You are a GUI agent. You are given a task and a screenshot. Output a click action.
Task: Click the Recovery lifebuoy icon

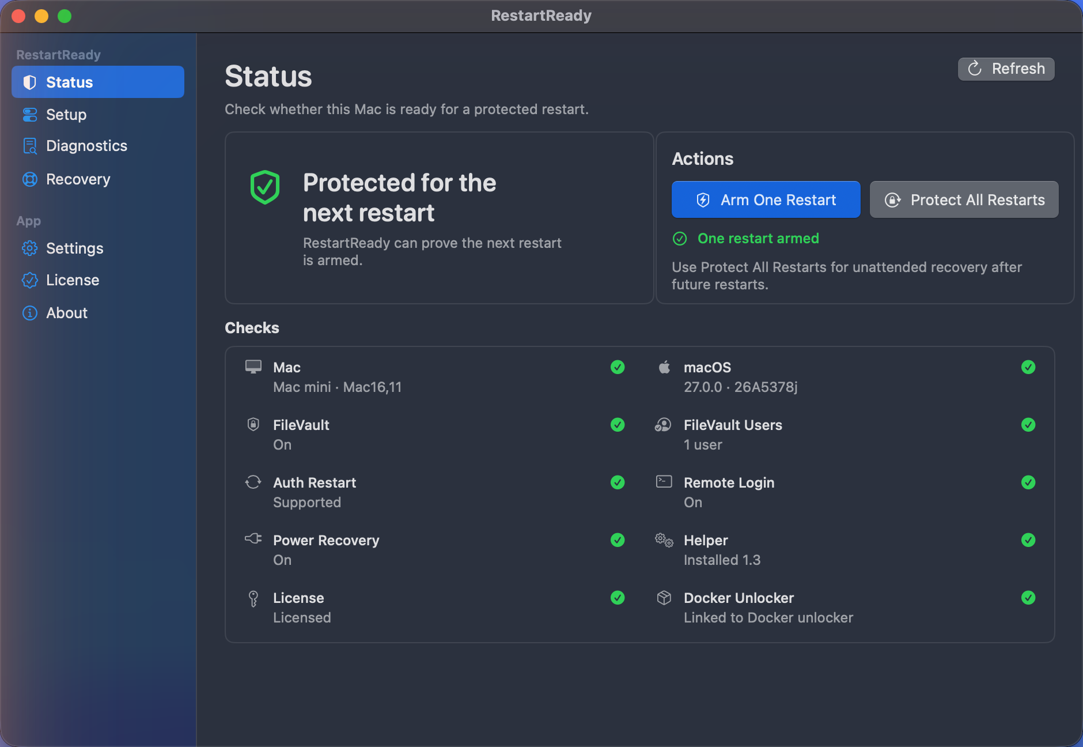pos(30,179)
